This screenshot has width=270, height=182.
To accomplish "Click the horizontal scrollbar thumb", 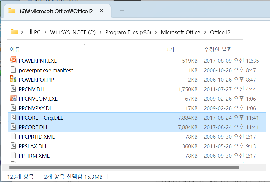I will pos(124,167).
